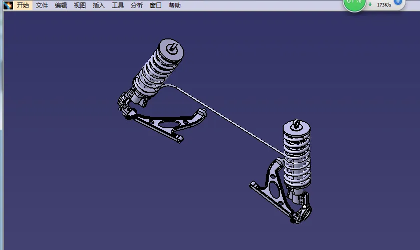Open the 帮助 (Help) menu
Image resolution: width=420 pixels, height=250 pixels.
click(175, 5)
